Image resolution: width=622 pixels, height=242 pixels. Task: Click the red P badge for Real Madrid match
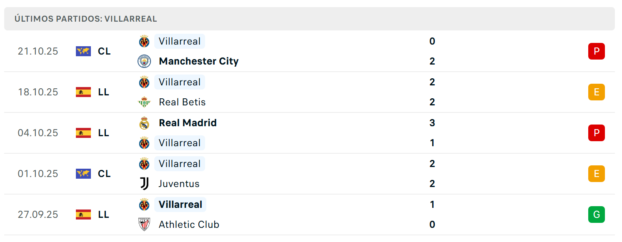(597, 133)
